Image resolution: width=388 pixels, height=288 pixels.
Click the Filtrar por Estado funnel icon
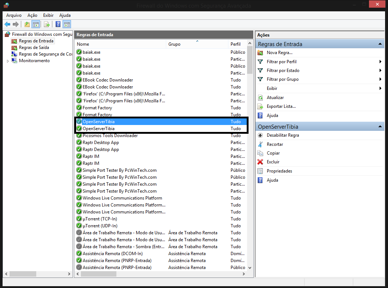coord(260,71)
